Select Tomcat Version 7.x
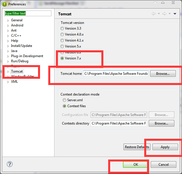 click(x=62, y=58)
